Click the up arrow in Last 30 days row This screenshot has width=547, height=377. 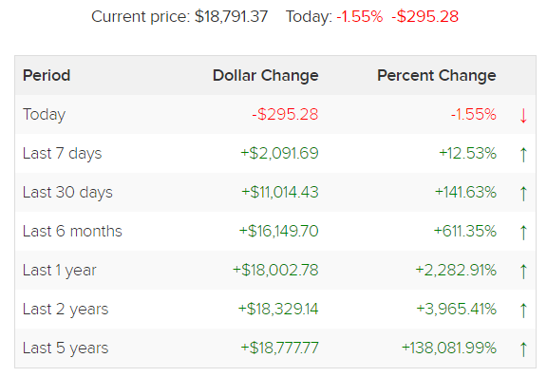coord(523,193)
